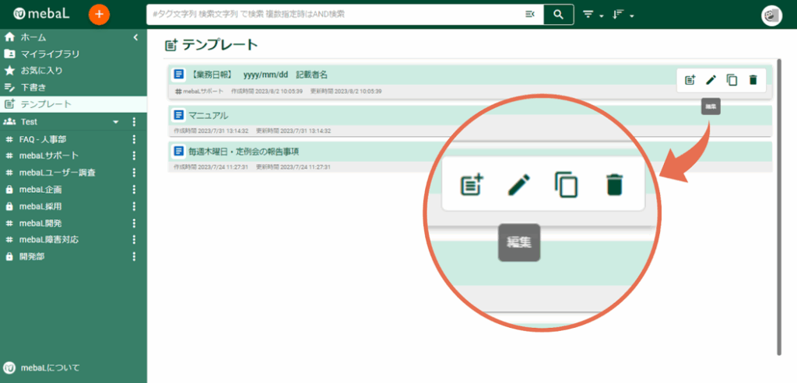Create a note from 業務日報 template icon
The image size is (797, 383).
click(x=690, y=79)
